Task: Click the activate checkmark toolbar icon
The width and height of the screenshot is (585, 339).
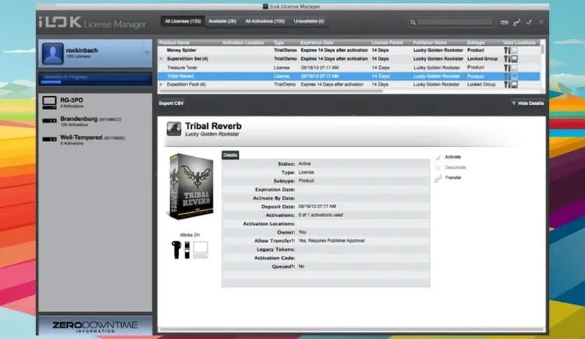Action: tap(529, 22)
